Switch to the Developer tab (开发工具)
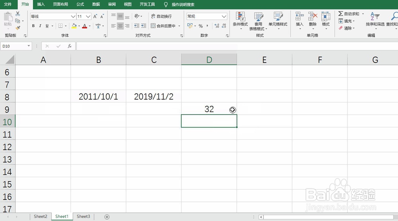This screenshot has height=221, width=398. [147, 4]
